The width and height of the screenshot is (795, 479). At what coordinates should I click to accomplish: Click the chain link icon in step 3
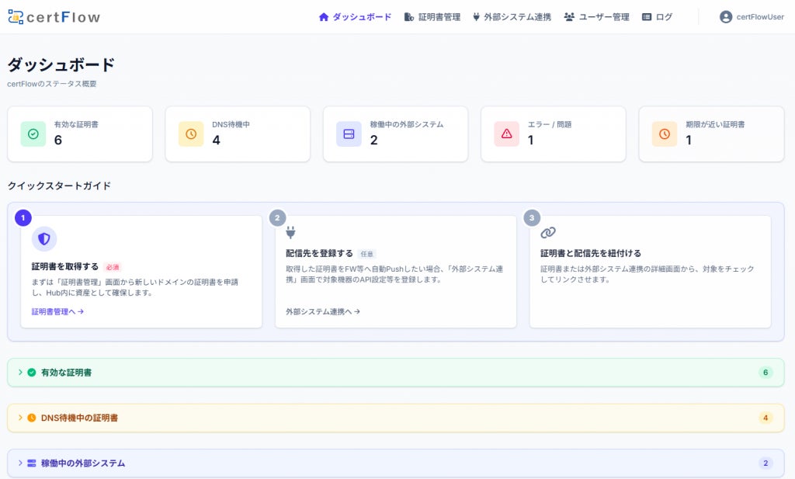[548, 233]
